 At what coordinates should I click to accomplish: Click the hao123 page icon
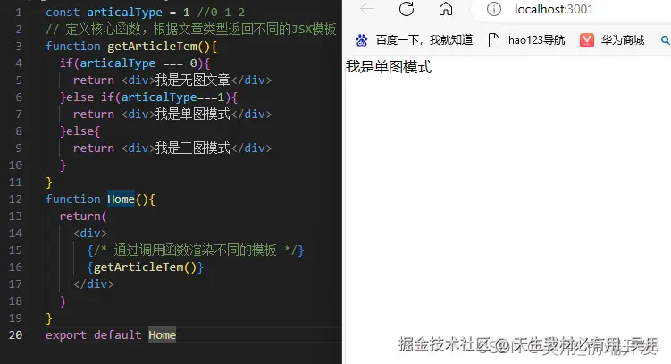(x=494, y=40)
